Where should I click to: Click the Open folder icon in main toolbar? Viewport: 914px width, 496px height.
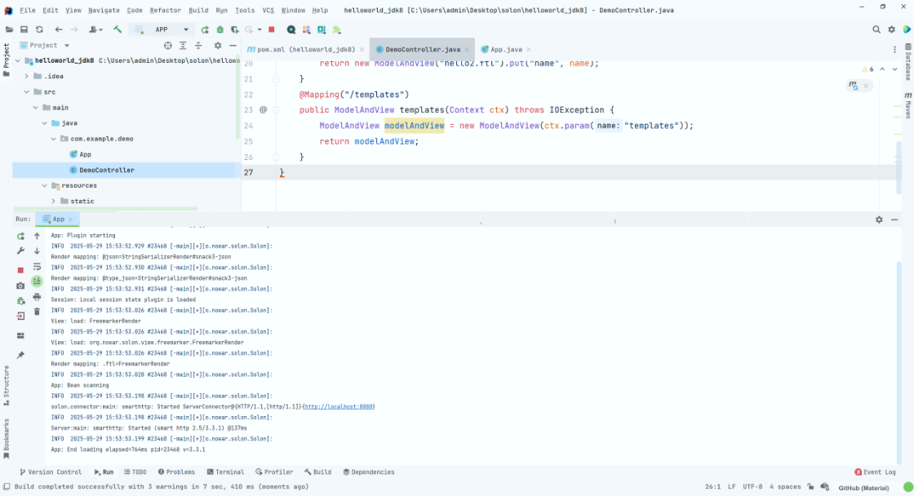pos(9,29)
